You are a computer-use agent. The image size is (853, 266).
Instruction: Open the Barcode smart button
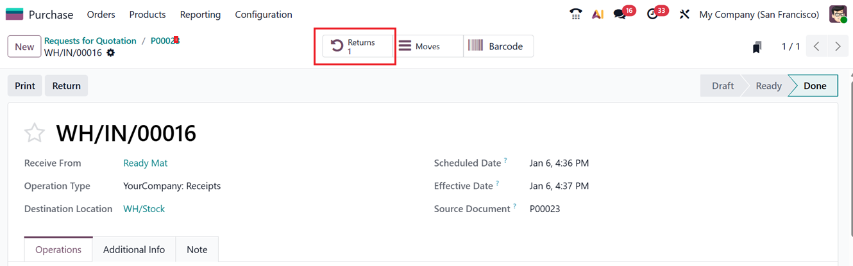tap(498, 46)
